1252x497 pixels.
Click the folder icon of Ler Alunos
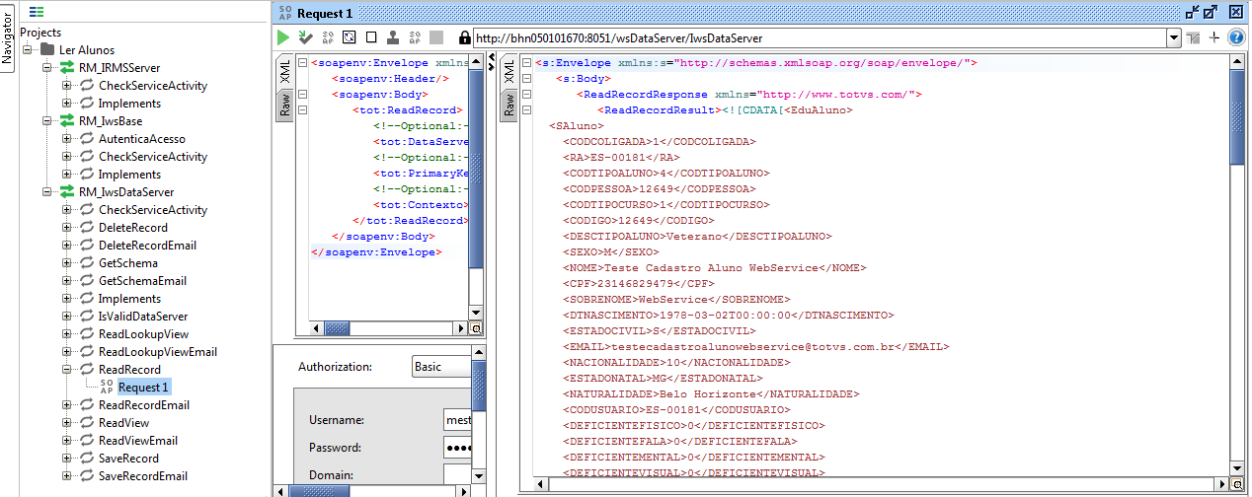coord(47,50)
